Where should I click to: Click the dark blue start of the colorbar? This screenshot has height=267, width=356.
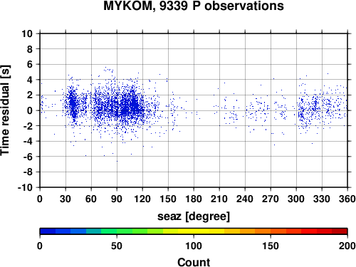(x=48, y=231)
